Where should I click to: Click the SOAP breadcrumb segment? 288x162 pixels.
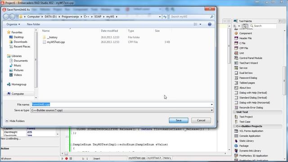[98, 17]
